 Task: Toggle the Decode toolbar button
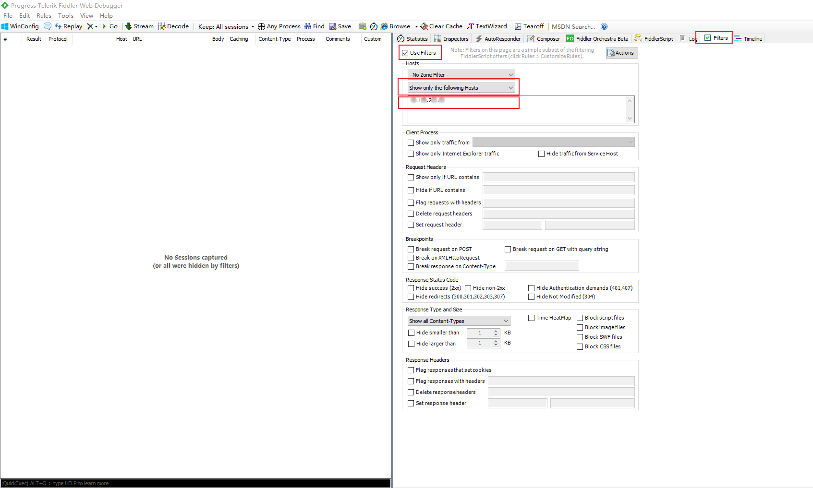173,26
